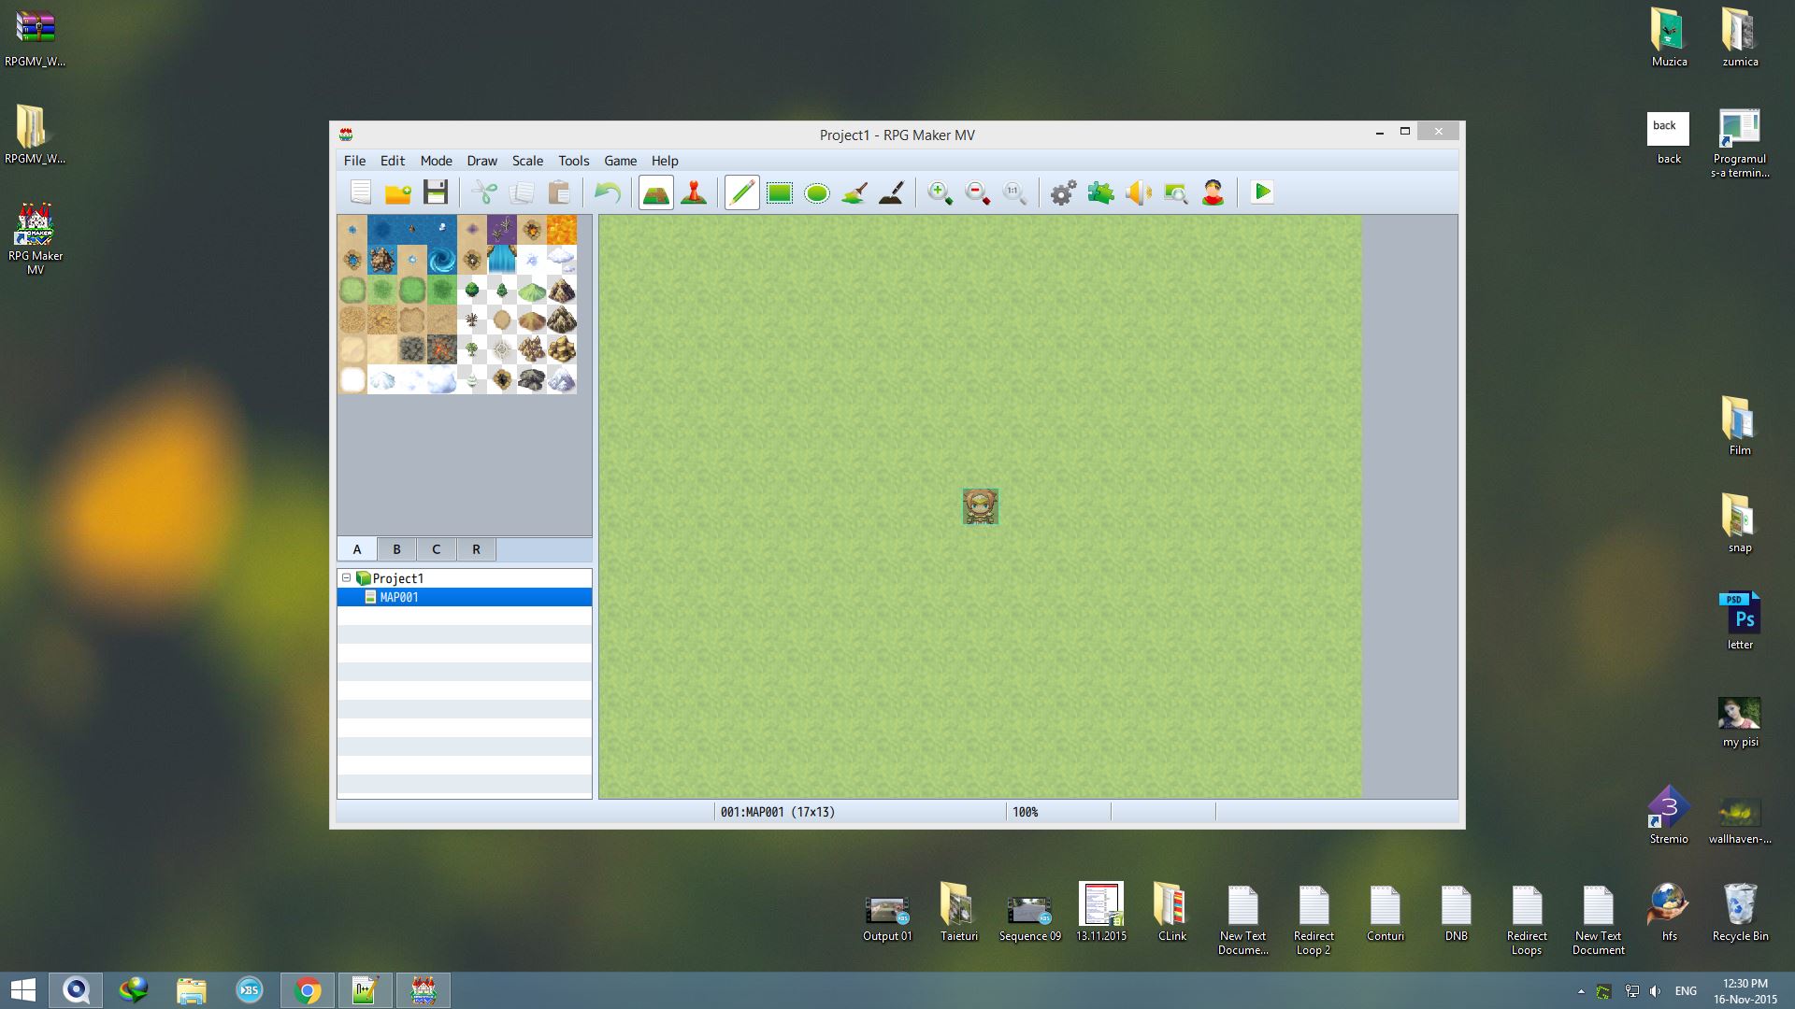Switch to tileset tab C
This screenshot has height=1009, width=1795.
point(436,549)
